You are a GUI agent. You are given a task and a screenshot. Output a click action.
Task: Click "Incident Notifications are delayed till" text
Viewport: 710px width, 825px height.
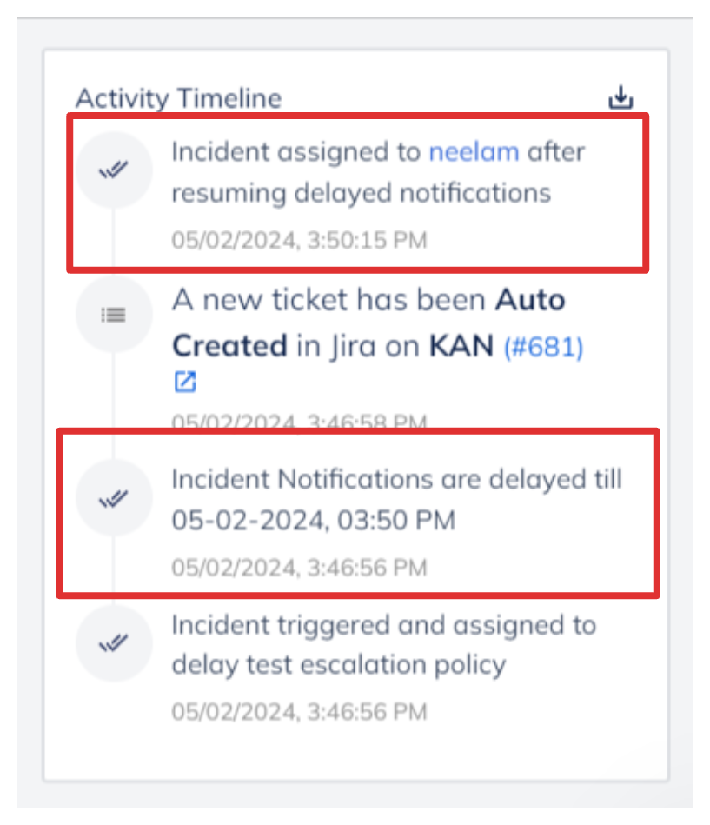coord(396,480)
